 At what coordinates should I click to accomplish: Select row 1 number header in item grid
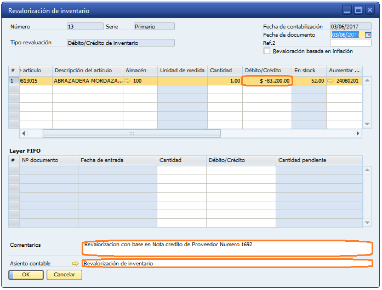[x=13, y=81]
